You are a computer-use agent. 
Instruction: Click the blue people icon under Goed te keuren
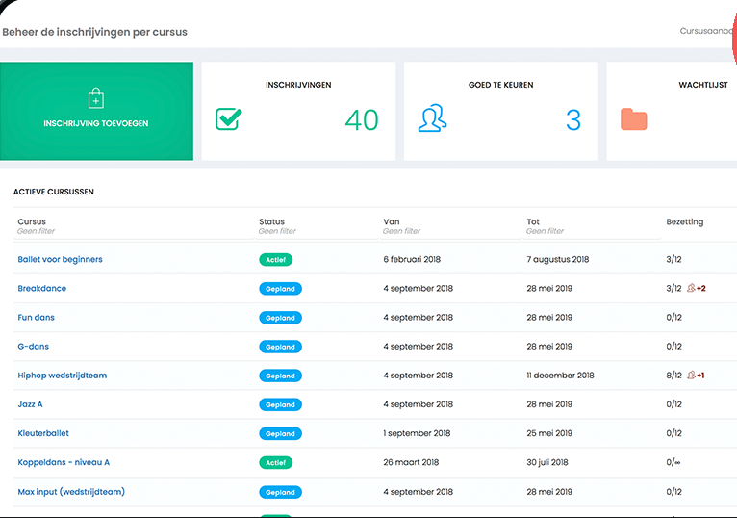click(x=432, y=118)
